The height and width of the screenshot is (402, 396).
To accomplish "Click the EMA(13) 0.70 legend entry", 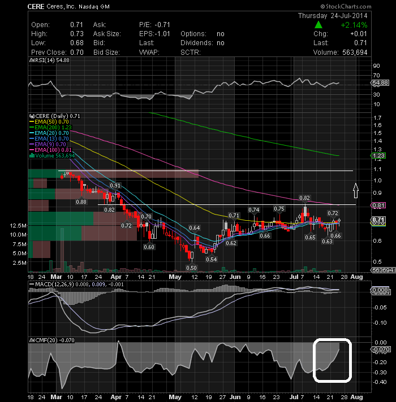I will pyautogui.click(x=49, y=139).
